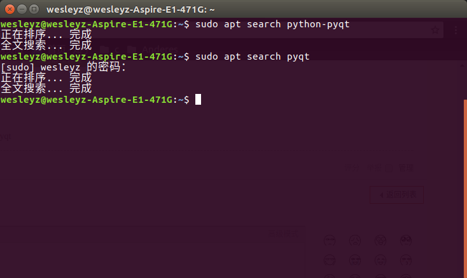
Task: Click the terminal title bar text
Action: [130, 10]
